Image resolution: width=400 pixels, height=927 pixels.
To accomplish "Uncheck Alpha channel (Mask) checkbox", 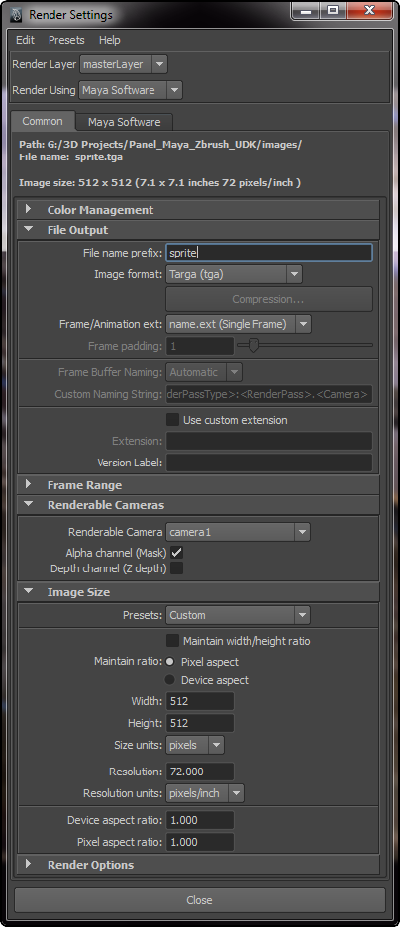I will 176,553.
